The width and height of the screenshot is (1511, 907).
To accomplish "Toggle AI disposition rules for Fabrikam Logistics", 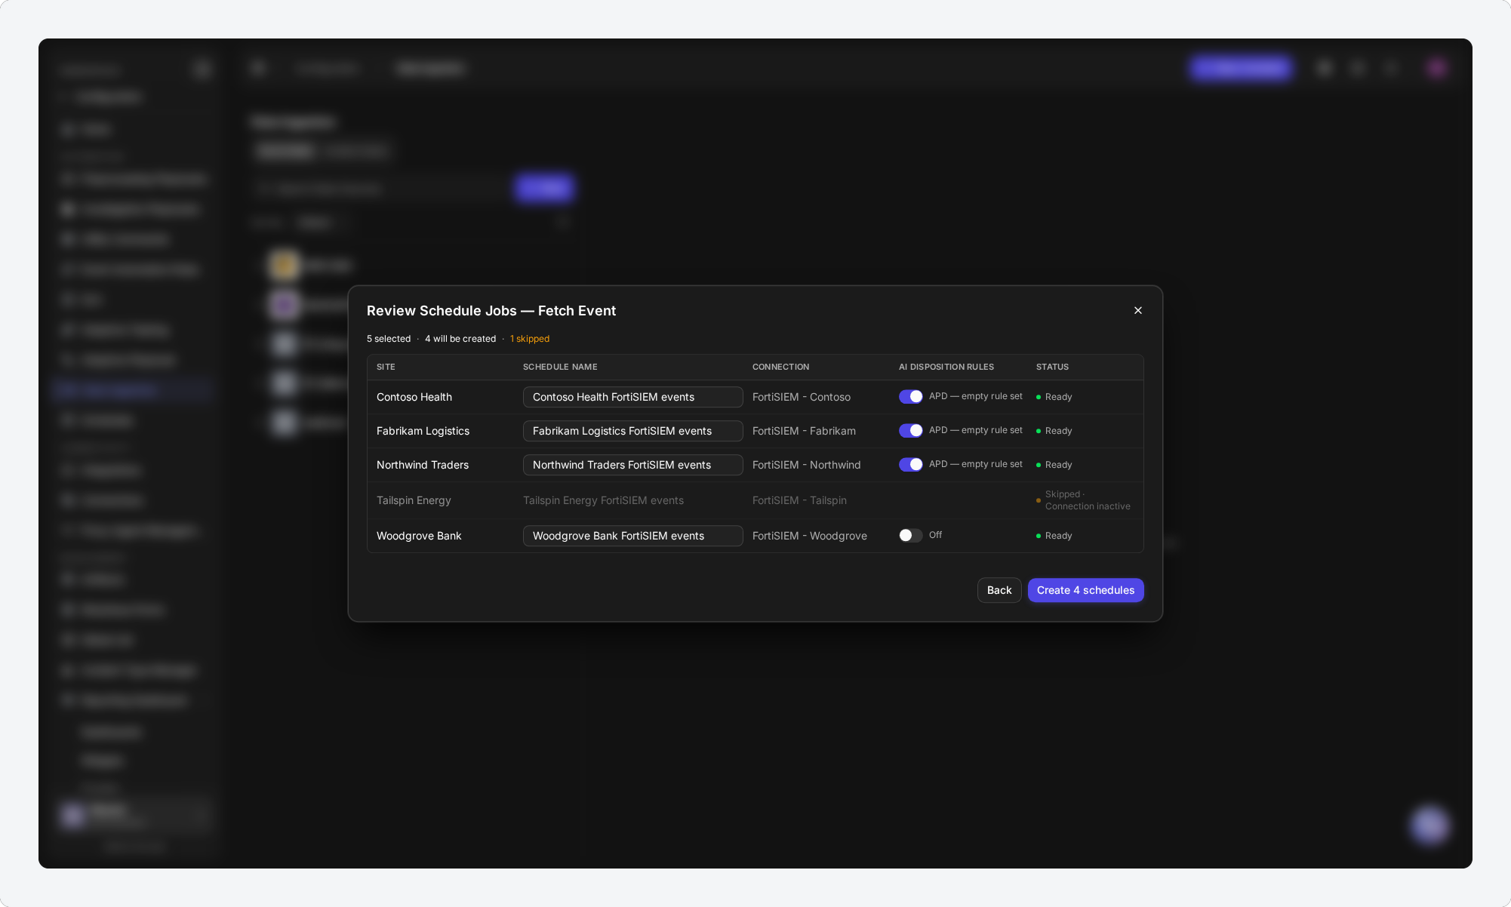I will (x=911, y=430).
